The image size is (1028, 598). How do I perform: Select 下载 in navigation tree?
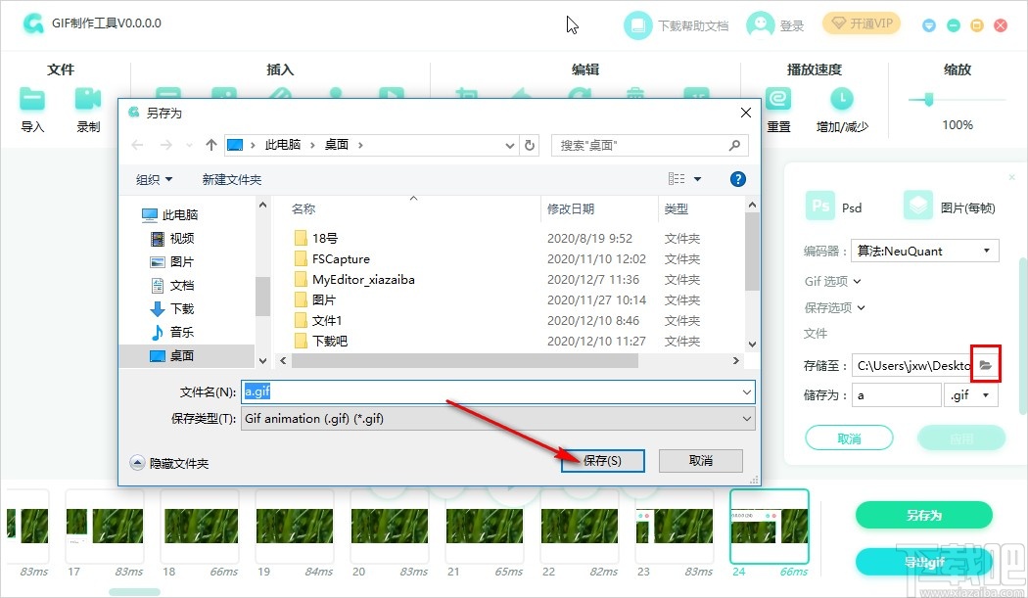[x=181, y=309]
